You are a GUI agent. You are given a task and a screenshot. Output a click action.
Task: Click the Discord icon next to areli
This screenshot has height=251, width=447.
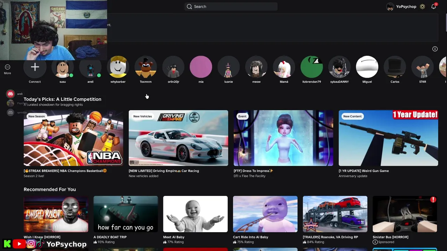[x=10, y=94]
